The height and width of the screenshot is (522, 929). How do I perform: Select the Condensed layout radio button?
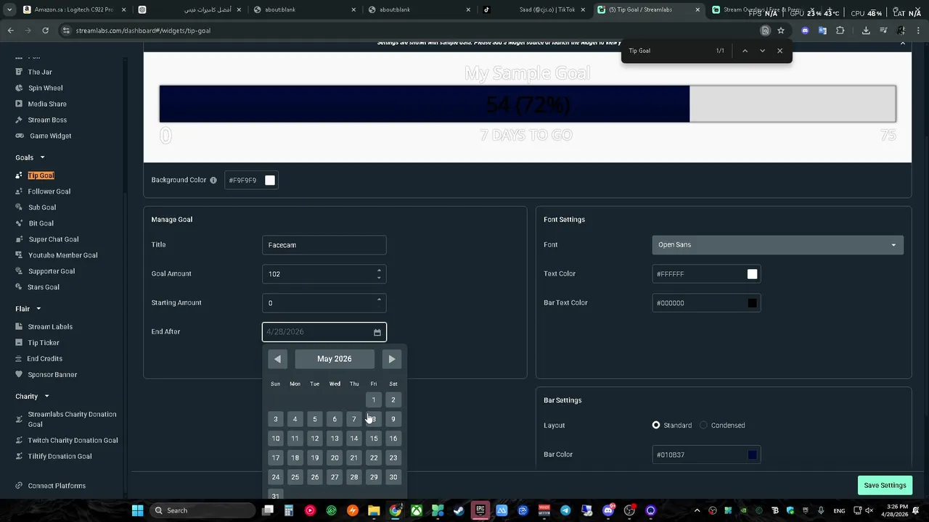pos(703,426)
